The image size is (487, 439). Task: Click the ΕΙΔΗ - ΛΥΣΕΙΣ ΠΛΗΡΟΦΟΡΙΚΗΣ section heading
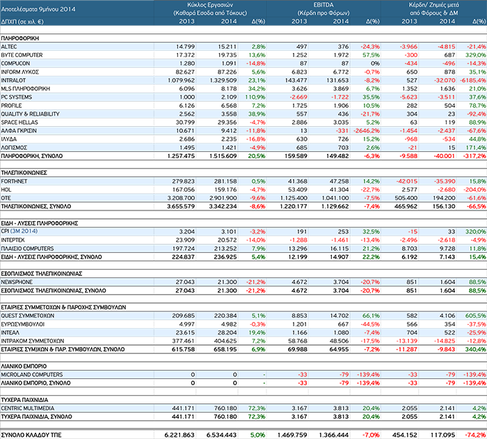(40, 224)
